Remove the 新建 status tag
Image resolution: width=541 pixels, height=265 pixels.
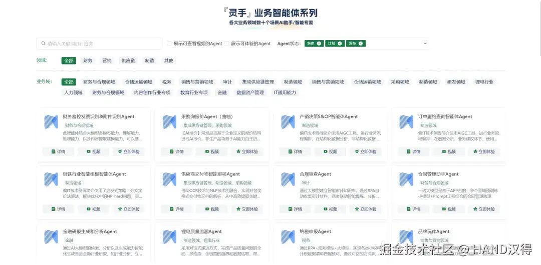[x=319, y=43]
